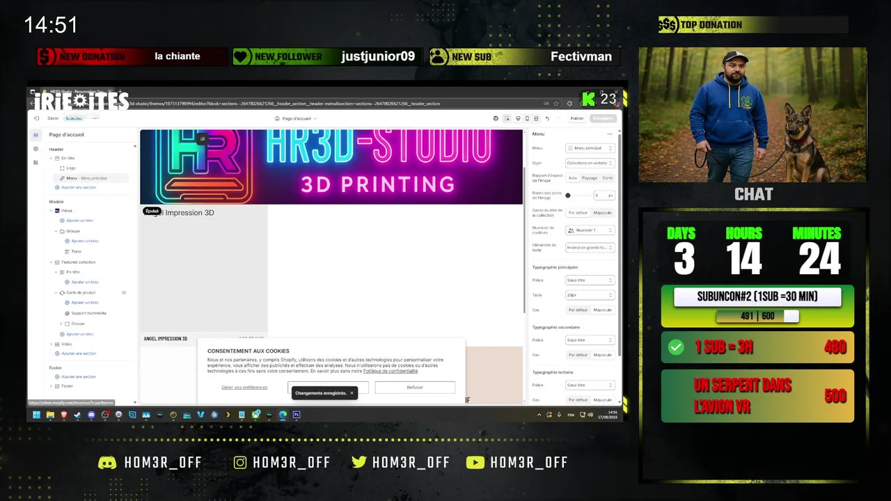Viewport: 891px width, 501px height.
Task: Dismiss the Changements enregistrés toast
Action: pyautogui.click(x=352, y=393)
